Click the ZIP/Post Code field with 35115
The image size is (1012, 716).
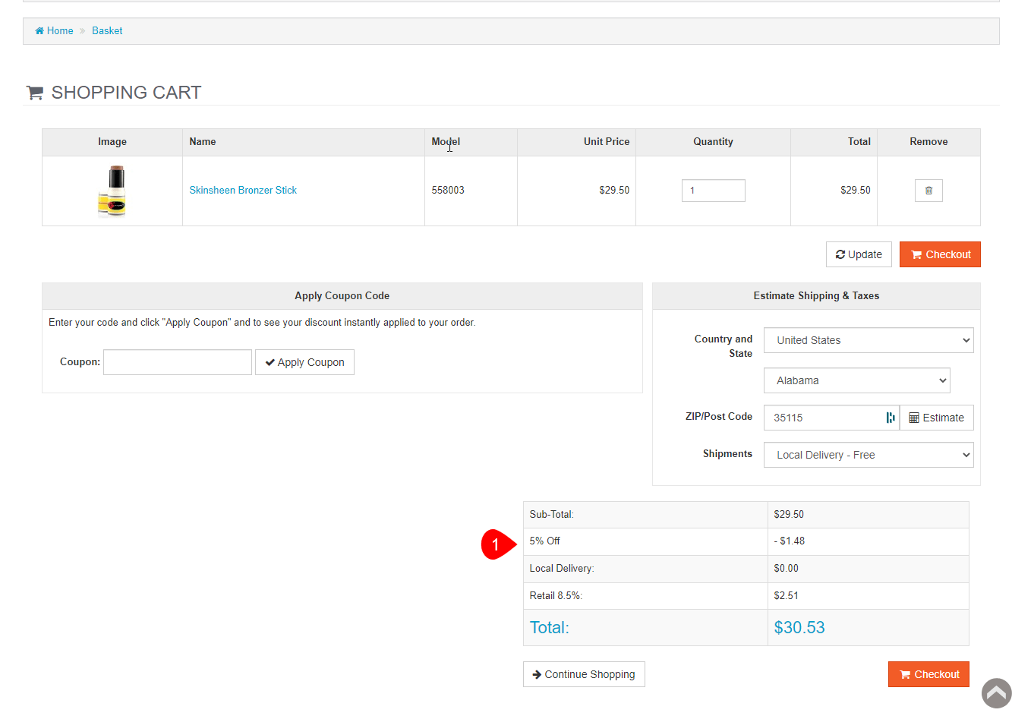tap(824, 418)
